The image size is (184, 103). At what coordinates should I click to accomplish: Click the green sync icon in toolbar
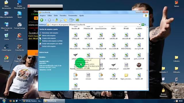click(77, 20)
